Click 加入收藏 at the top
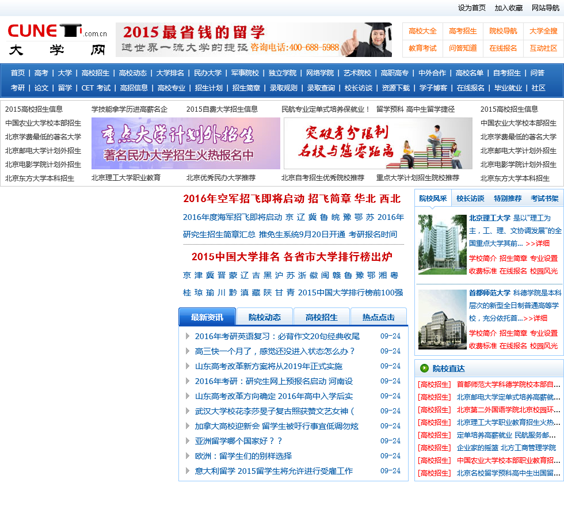 pyautogui.click(x=509, y=8)
